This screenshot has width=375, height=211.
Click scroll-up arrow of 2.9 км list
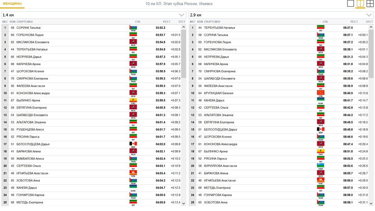[x=371, y=27]
